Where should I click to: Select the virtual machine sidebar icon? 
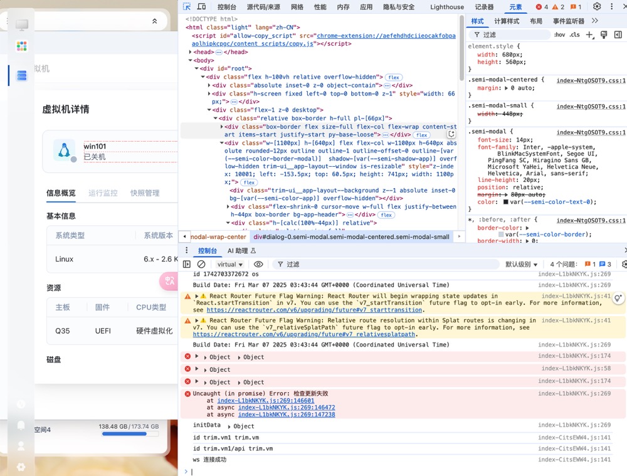click(x=21, y=75)
